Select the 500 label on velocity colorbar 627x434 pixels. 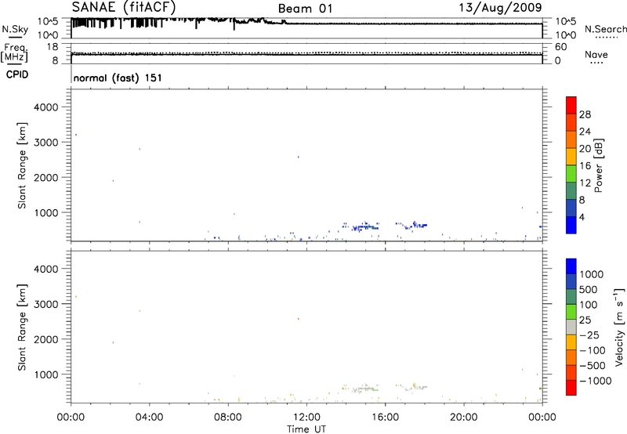tap(589, 290)
